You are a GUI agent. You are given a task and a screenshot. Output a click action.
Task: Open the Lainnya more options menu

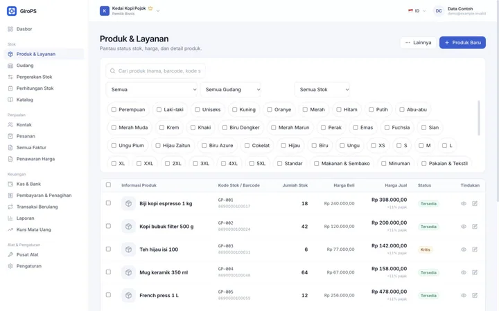click(x=418, y=43)
